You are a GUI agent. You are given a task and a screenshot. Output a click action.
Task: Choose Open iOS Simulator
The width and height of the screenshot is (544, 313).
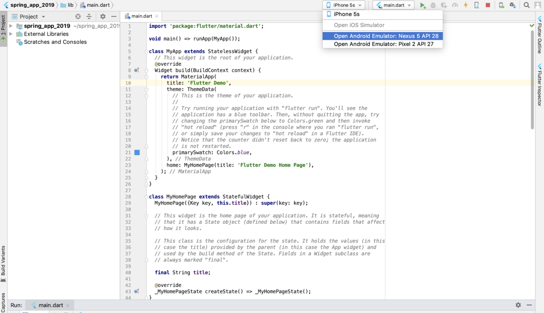pos(383,25)
